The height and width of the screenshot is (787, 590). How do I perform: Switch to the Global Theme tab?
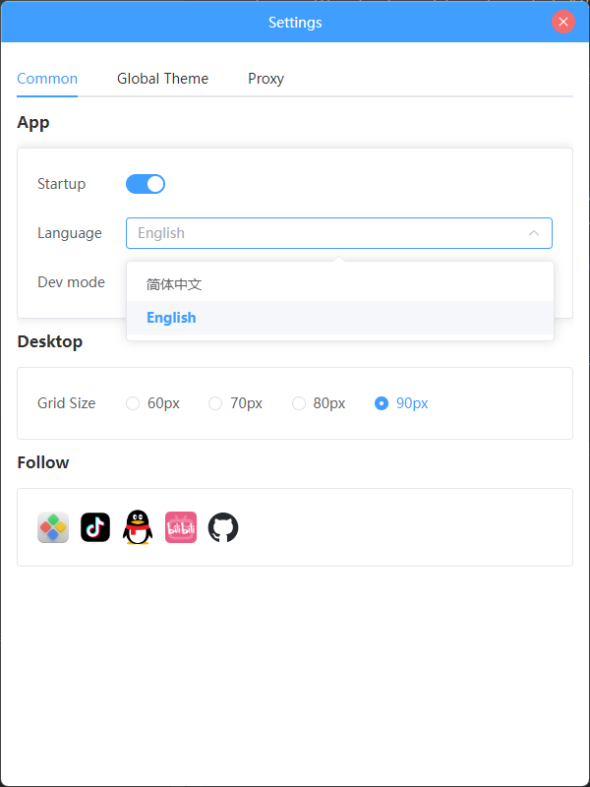point(162,79)
